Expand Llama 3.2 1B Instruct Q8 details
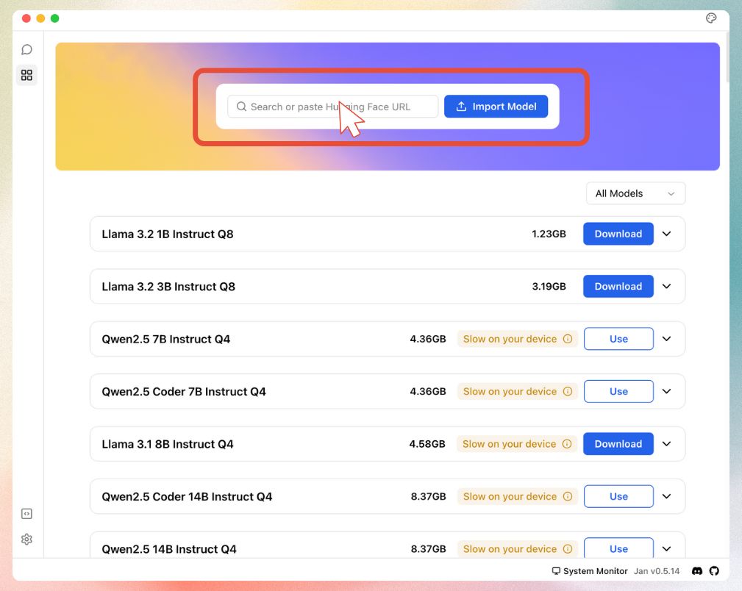Viewport: 742px width, 591px height. [x=667, y=234]
